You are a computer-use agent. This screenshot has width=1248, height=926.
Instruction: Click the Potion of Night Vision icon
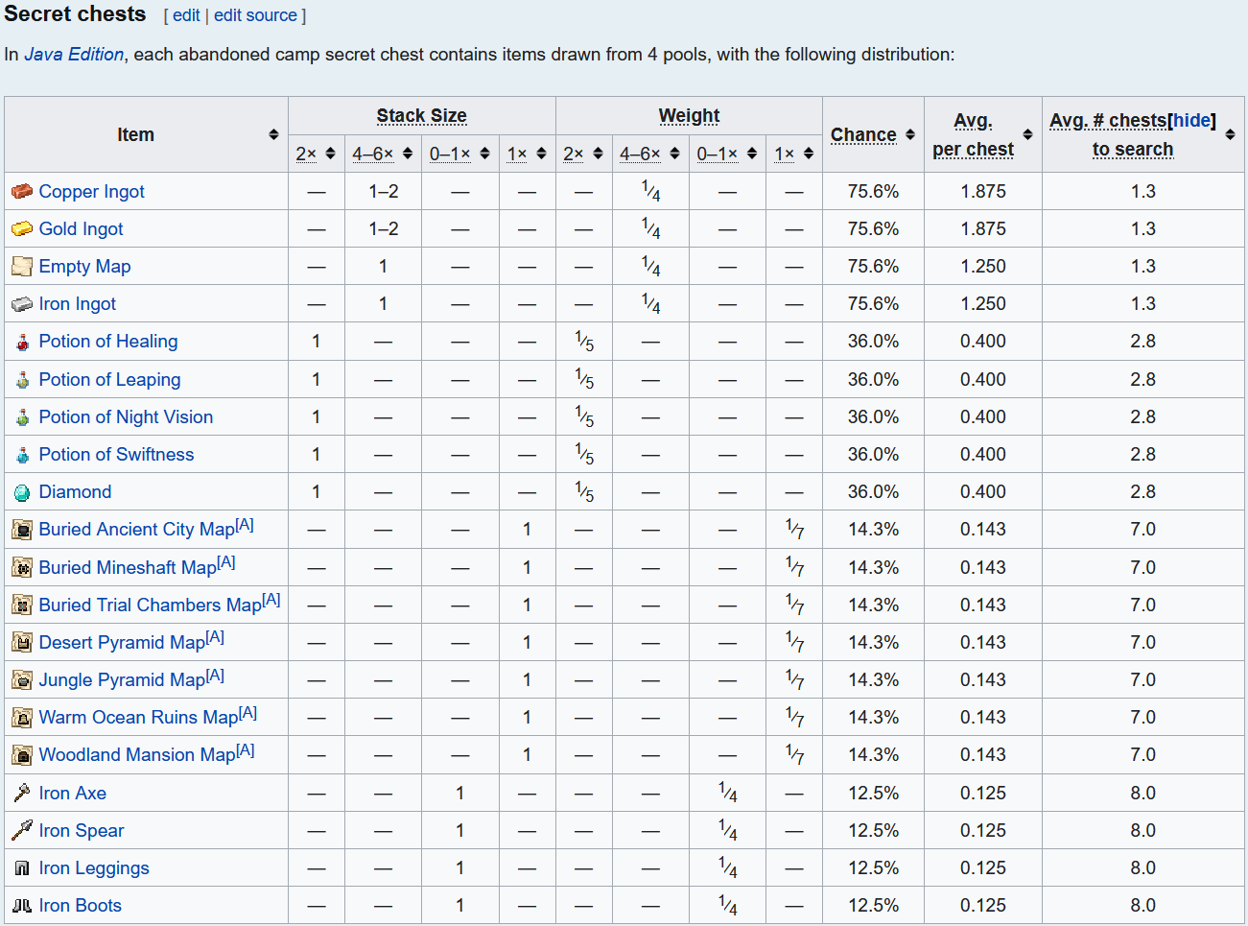click(x=22, y=417)
